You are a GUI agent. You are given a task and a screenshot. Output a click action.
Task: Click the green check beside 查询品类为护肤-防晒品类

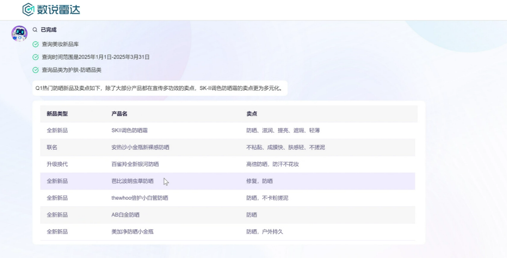(x=36, y=70)
